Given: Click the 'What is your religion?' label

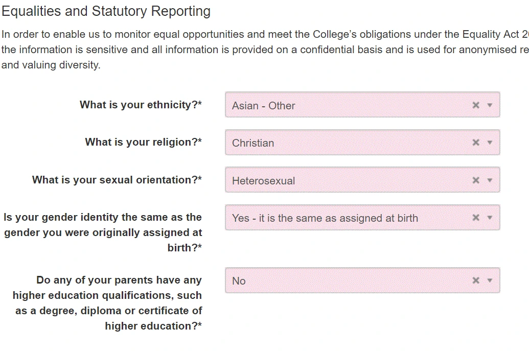Looking at the screenshot, I should coord(143,142).
